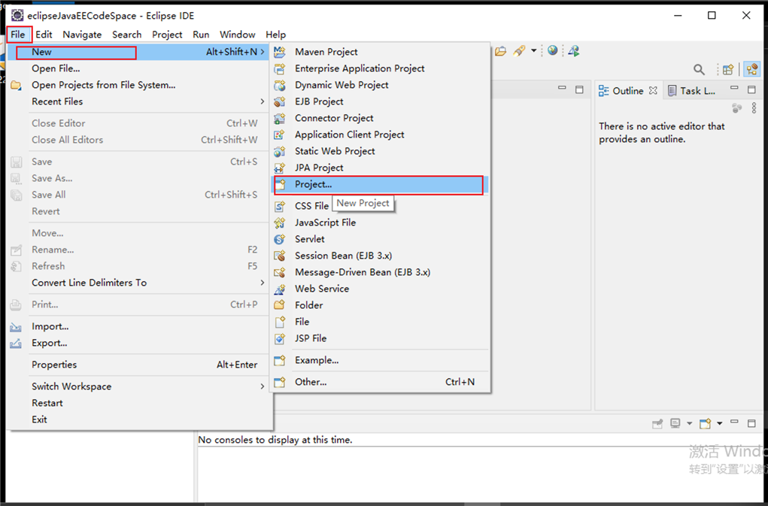This screenshot has width=768, height=506.
Task: Choose JPA Project from the submenu
Action: point(380,168)
